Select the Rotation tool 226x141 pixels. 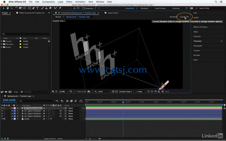(x=17, y=8)
